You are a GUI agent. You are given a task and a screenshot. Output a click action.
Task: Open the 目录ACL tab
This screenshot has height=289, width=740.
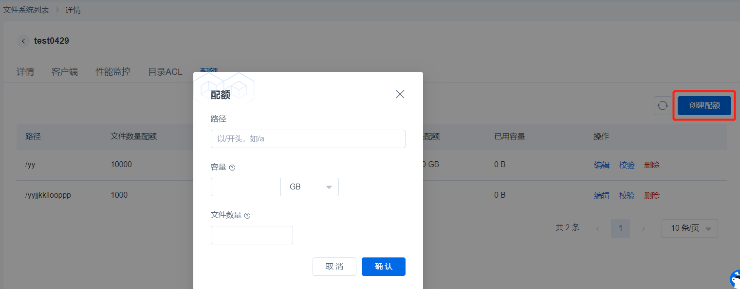pyautogui.click(x=165, y=72)
